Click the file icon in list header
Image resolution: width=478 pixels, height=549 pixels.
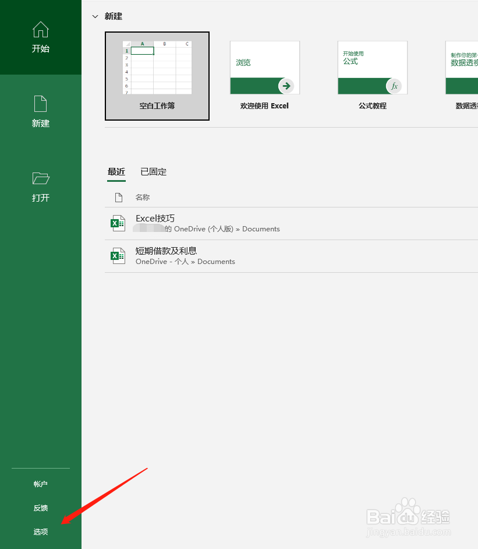pyautogui.click(x=119, y=198)
